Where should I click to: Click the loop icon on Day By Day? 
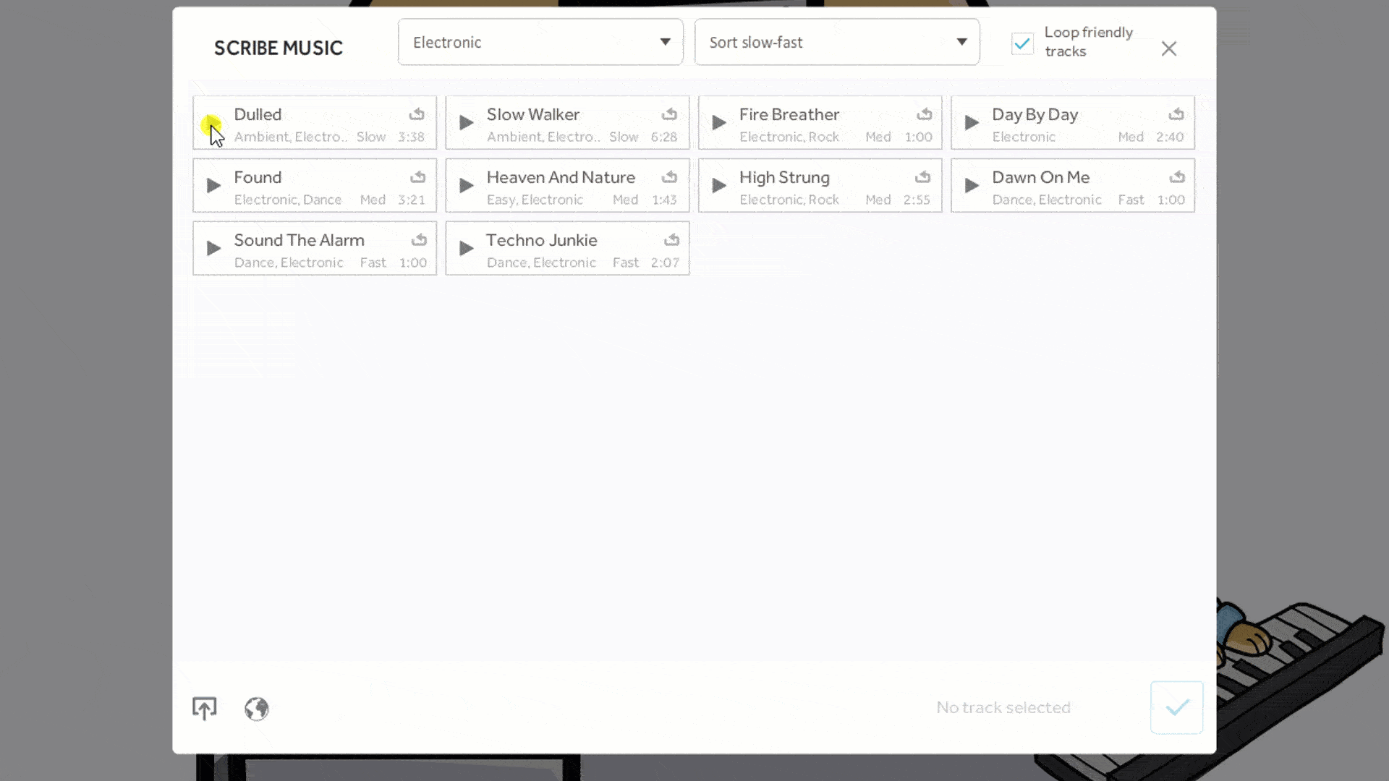(1176, 114)
